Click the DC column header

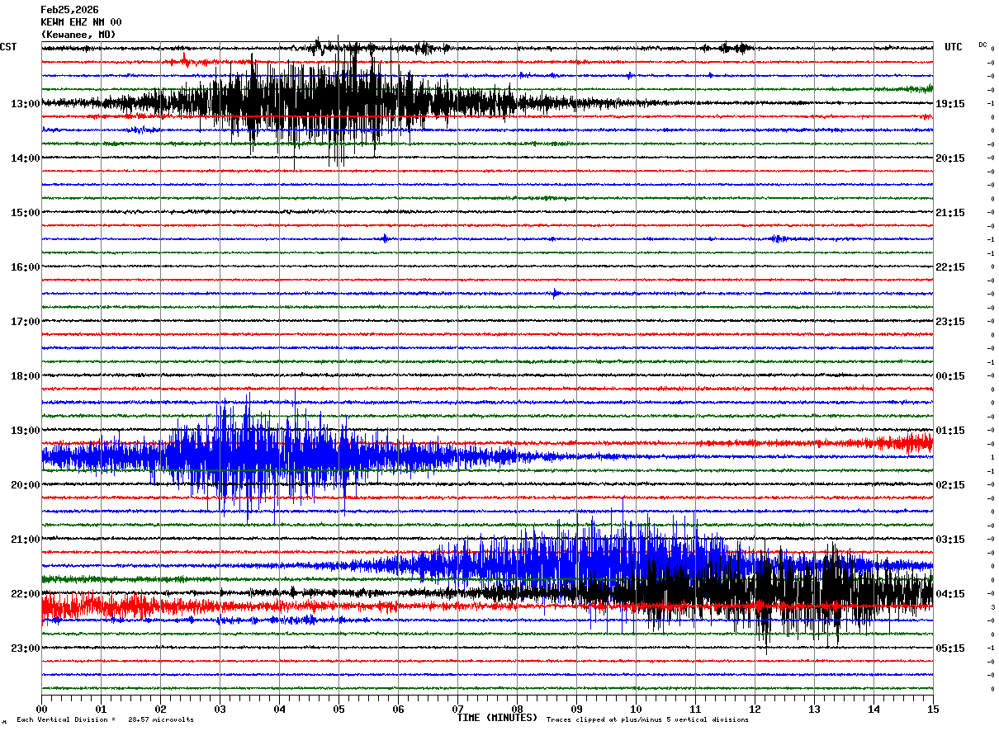click(982, 45)
